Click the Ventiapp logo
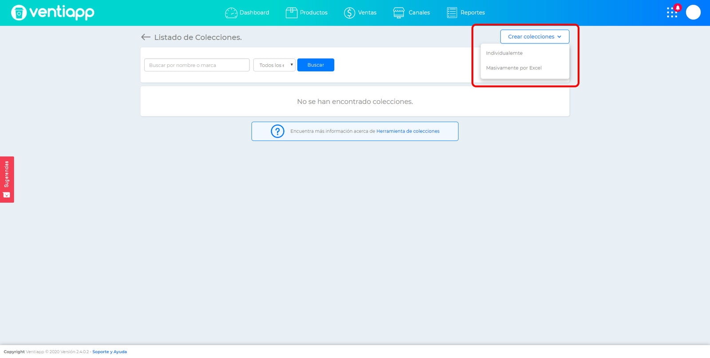The image size is (710, 358). (x=53, y=12)
